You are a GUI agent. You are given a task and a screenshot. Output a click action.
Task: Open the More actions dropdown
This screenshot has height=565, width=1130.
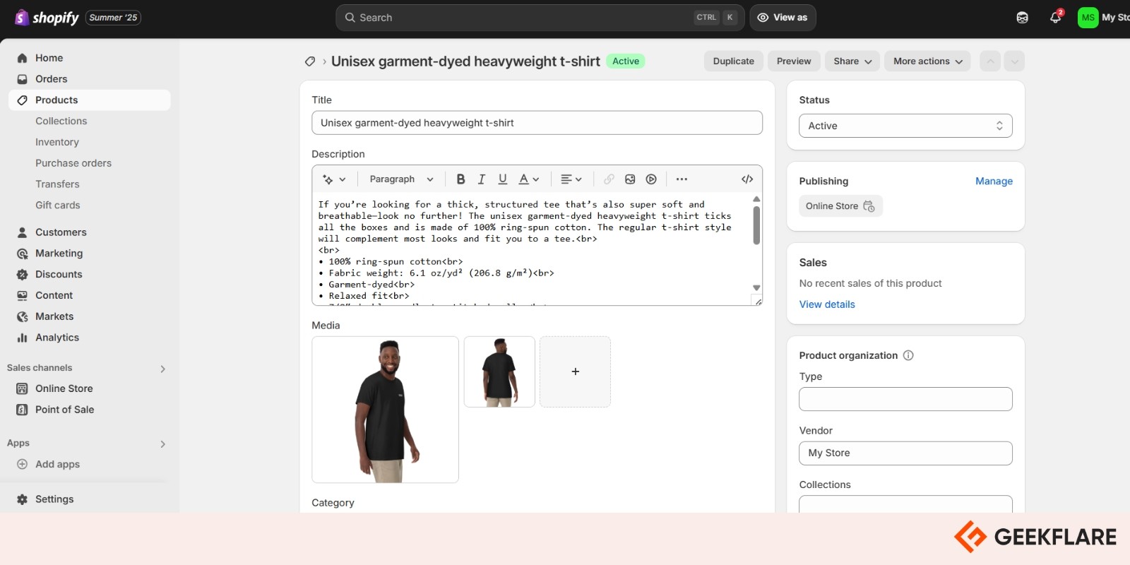pos(927,61)
